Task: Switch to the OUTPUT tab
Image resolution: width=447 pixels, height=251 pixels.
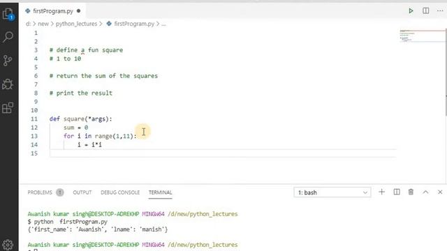Action: coord(82,192)
